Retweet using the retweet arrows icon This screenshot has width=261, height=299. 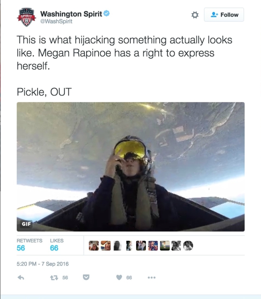[x=54, y=278]
